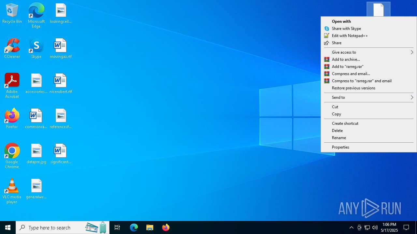417x234 pixels.
Task: Click the security tray icon beside the chevron
Action: (359, 227)
